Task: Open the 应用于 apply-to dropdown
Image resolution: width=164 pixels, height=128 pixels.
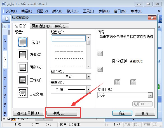Action: tap(125, 95)
